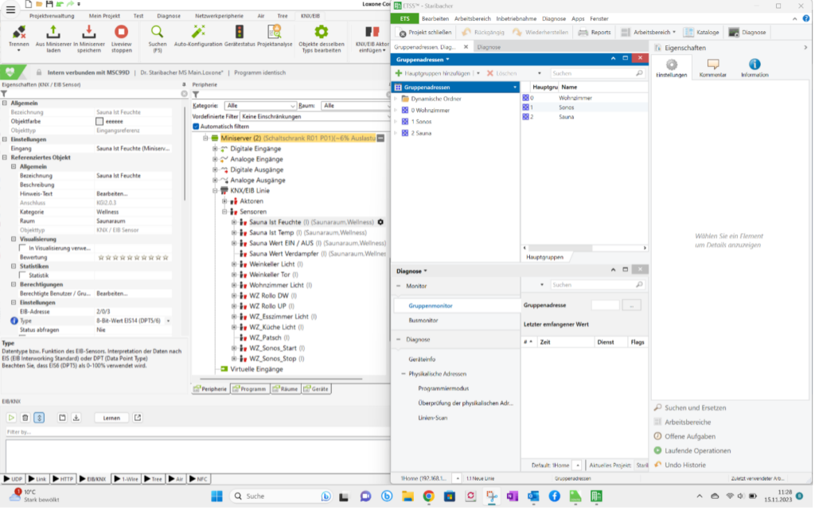Enable the Statistik checkbox
This screenshot has width=815, height=510.
(22, 274)
